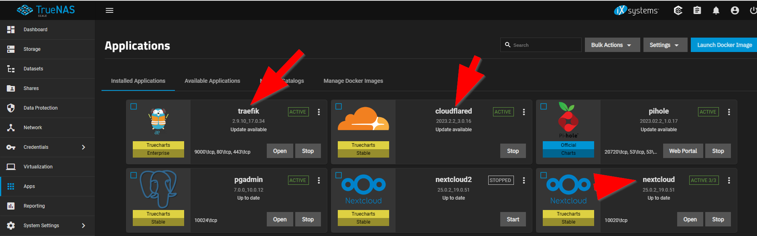
Task: Select the pgadmin app checkbox
Action: [x=134, y=175]
